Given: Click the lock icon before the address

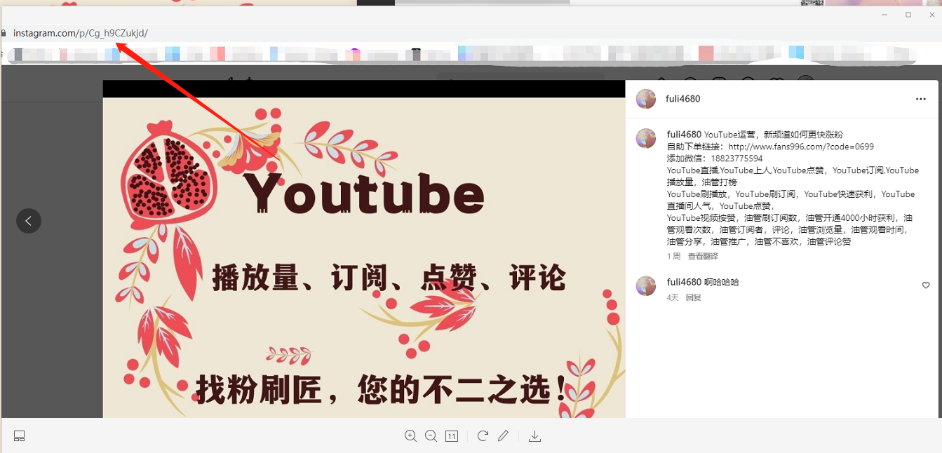Looking at the screenshot, I should tap(4, 33).
